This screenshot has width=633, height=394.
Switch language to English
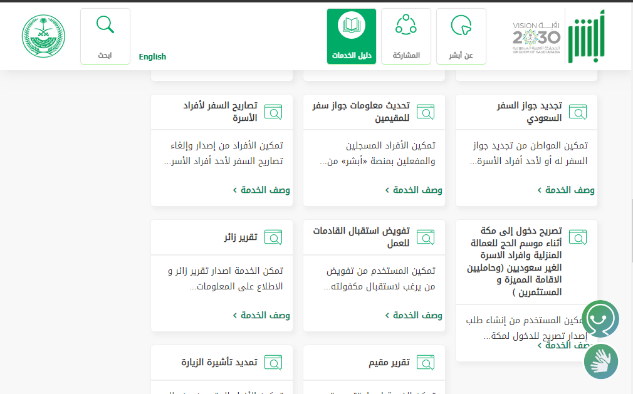[x=152, y=56]
